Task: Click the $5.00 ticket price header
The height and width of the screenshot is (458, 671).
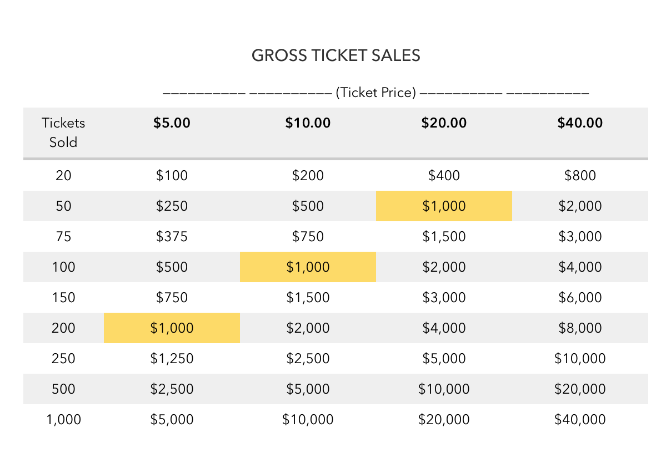Action: pyautogui.click(x=172, y=123)
